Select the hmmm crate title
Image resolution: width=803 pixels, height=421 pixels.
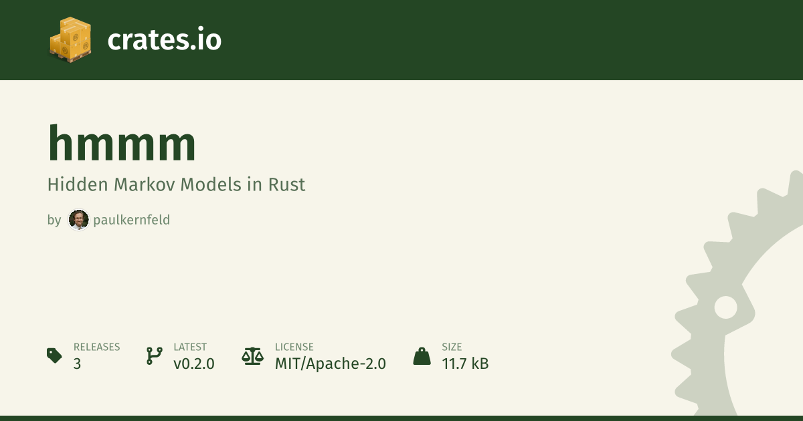[122, 144]
